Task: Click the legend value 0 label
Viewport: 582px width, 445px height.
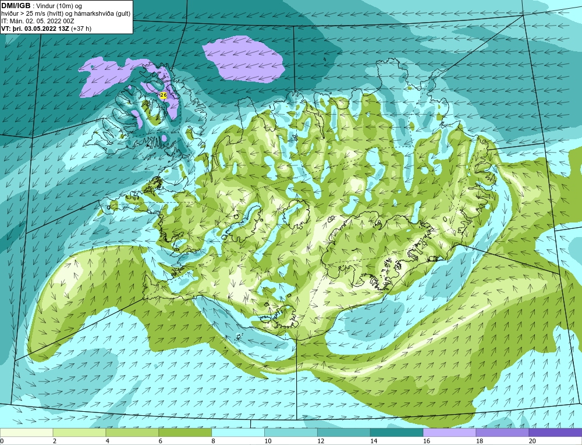Action: pyautogui.click(x=2, y=441)
